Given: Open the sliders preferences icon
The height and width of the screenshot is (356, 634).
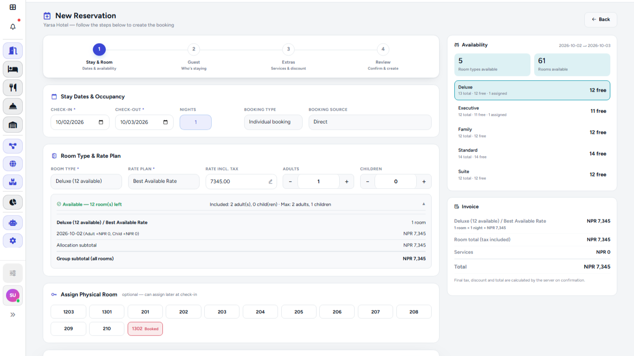Looking at the screenshot, I should (x=13, y=273).
